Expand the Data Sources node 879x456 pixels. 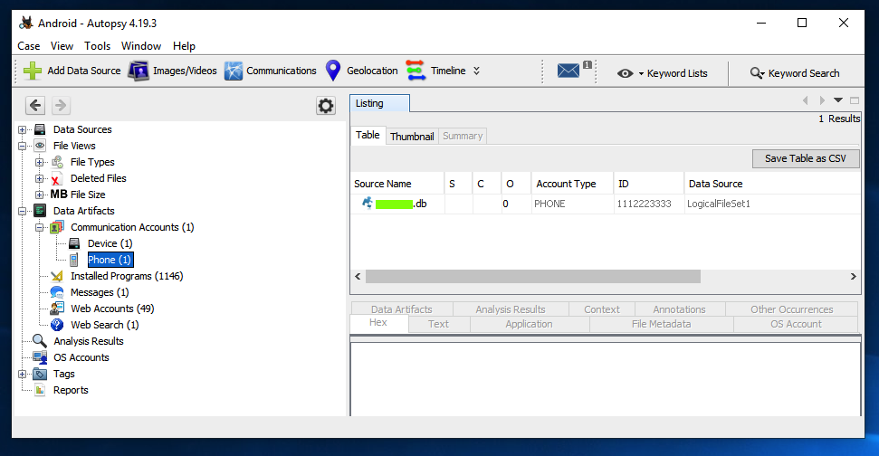(x=22, y=129)
